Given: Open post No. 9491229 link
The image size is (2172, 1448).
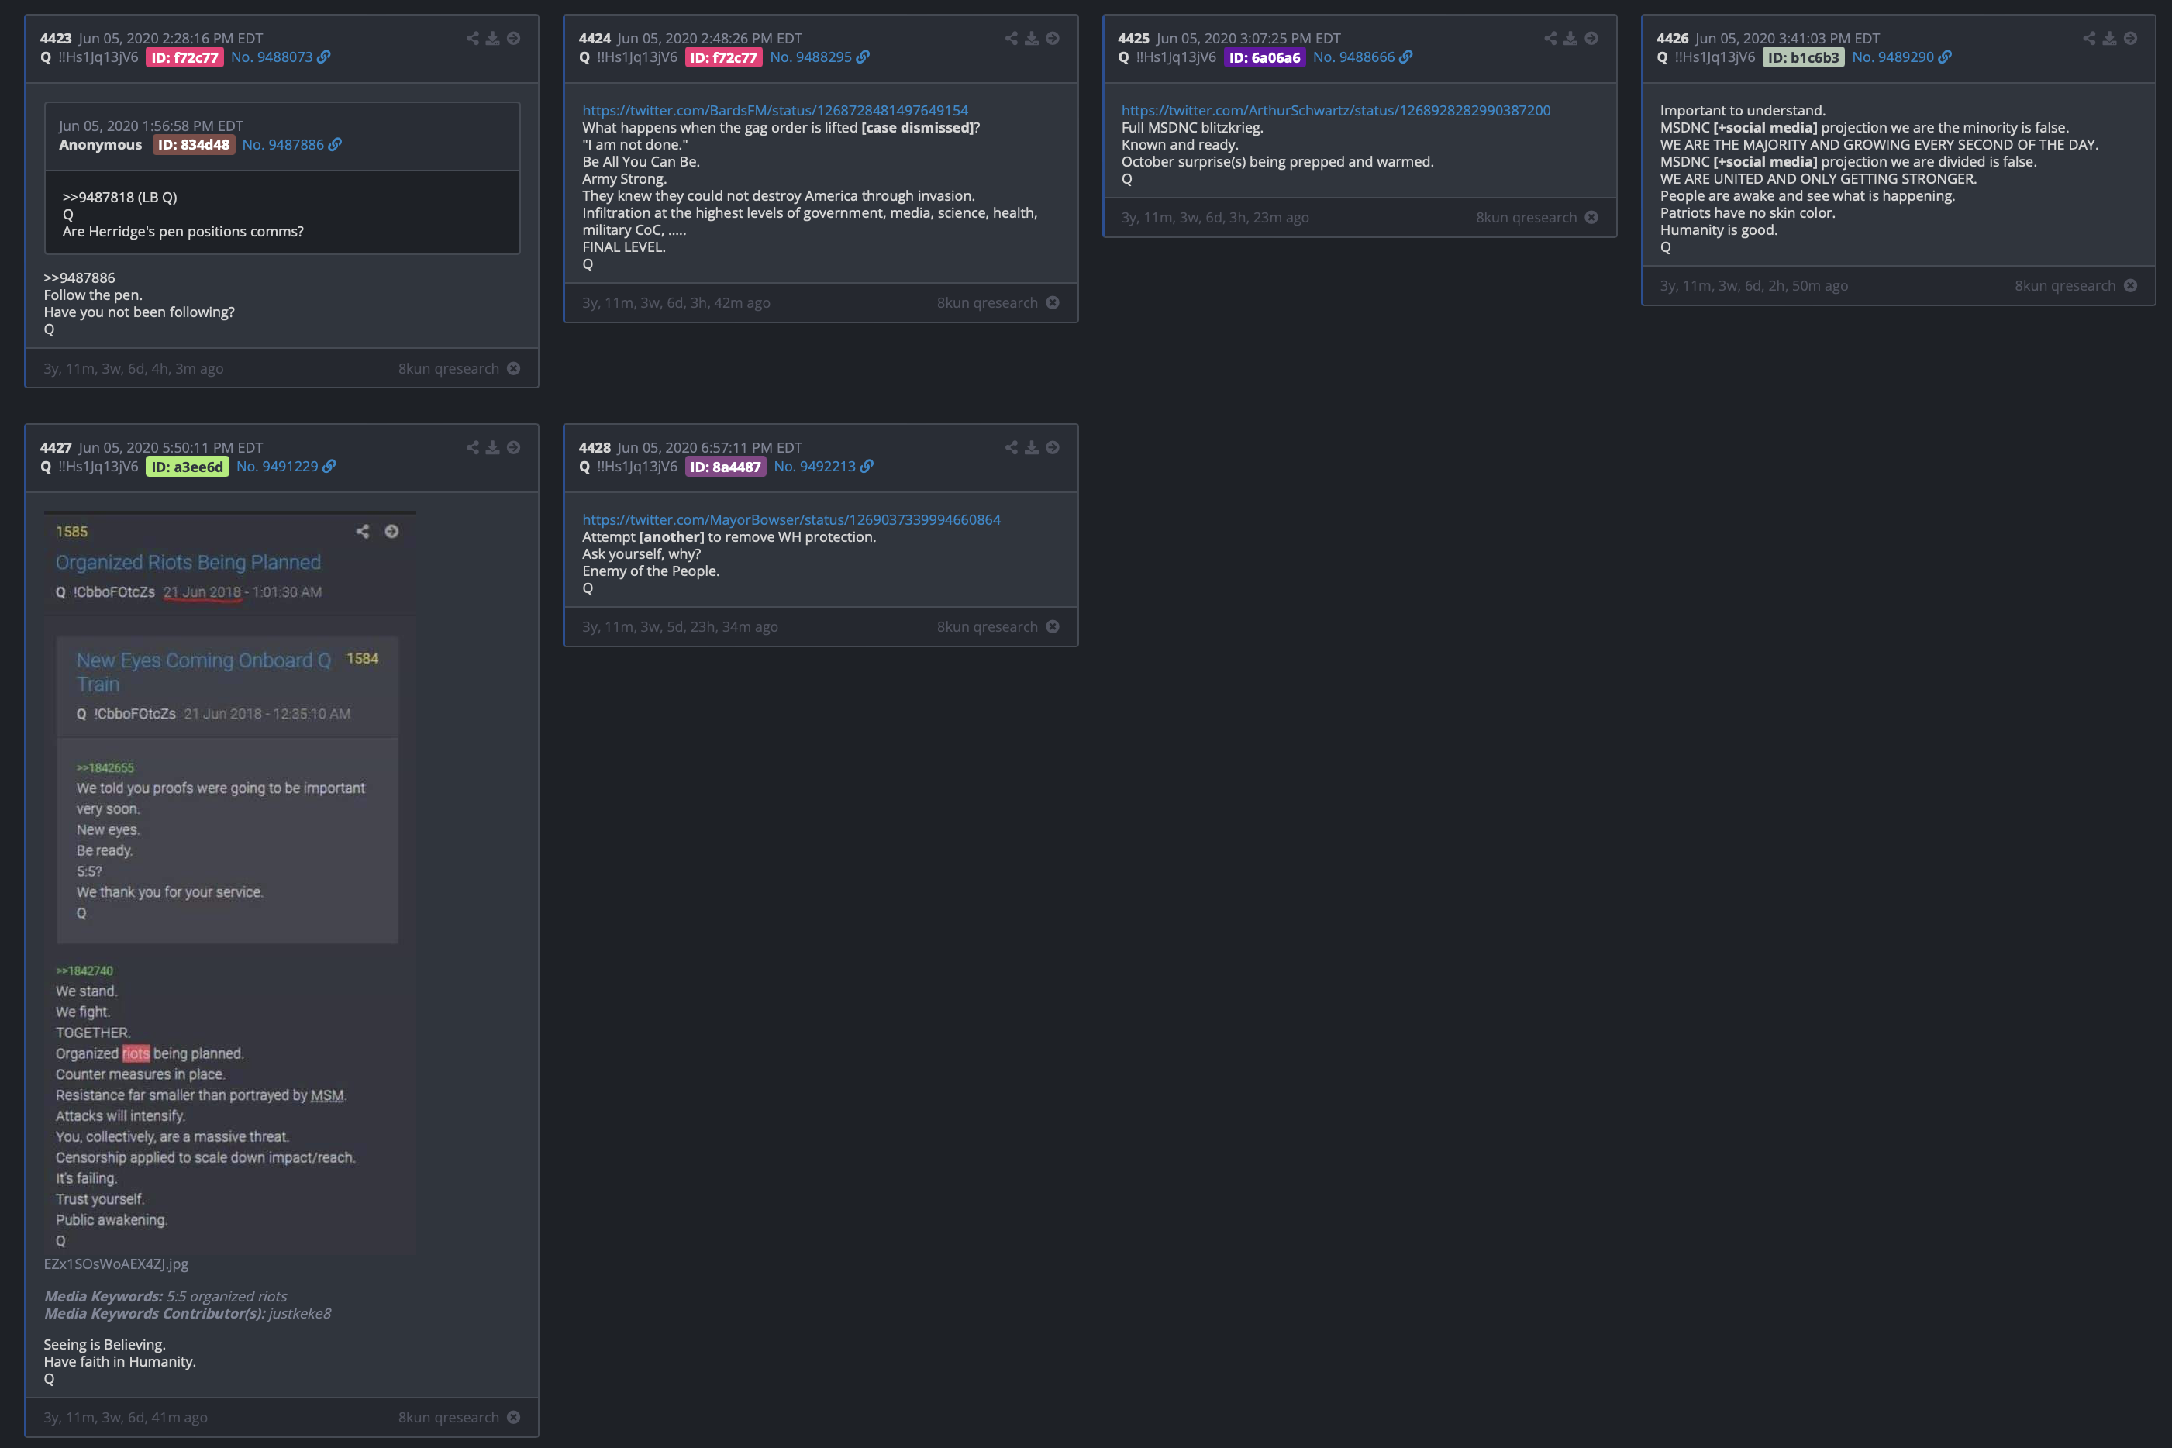Looking at the screenshot, I should [277, 467].
